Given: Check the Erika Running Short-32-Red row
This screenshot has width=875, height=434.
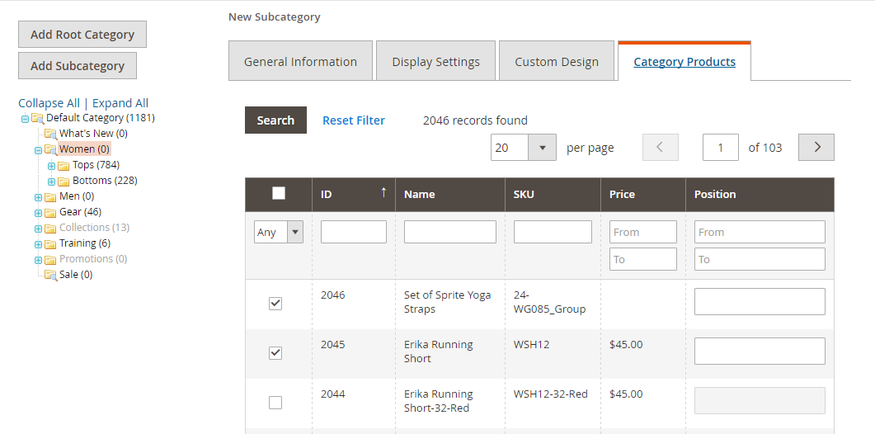Looking at the screenshot, I should [x=275, y=403].
